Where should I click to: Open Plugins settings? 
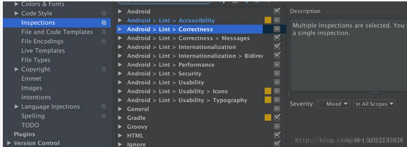[24, 134]
